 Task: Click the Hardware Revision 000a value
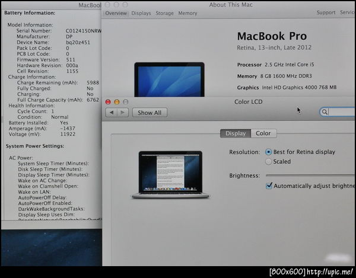coord(72,65)
